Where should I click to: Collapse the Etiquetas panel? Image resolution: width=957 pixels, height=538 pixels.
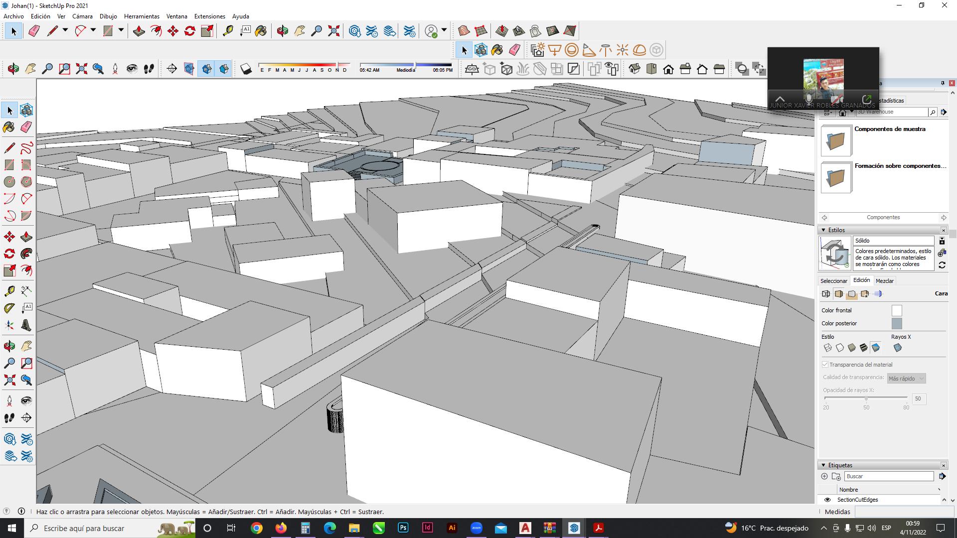(823, 465)
